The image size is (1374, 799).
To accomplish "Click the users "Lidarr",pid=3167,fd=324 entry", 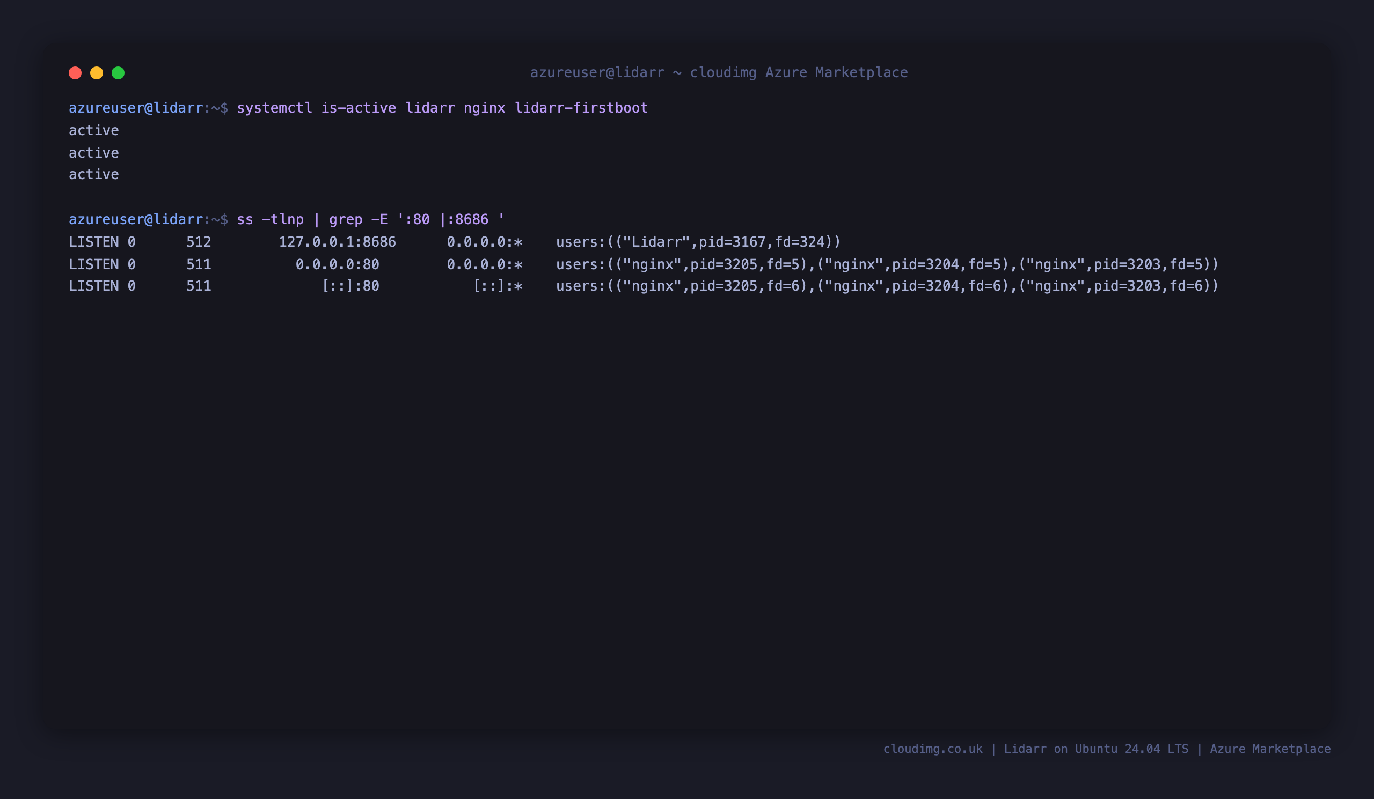I will pyautogui.click(x=698, y=242).
